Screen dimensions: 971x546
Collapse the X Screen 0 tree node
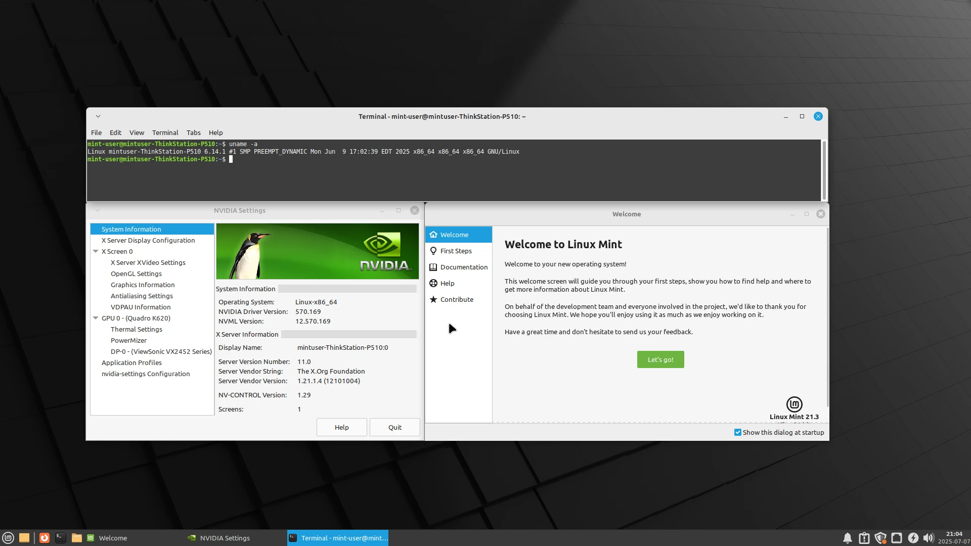tap(96, 251)
